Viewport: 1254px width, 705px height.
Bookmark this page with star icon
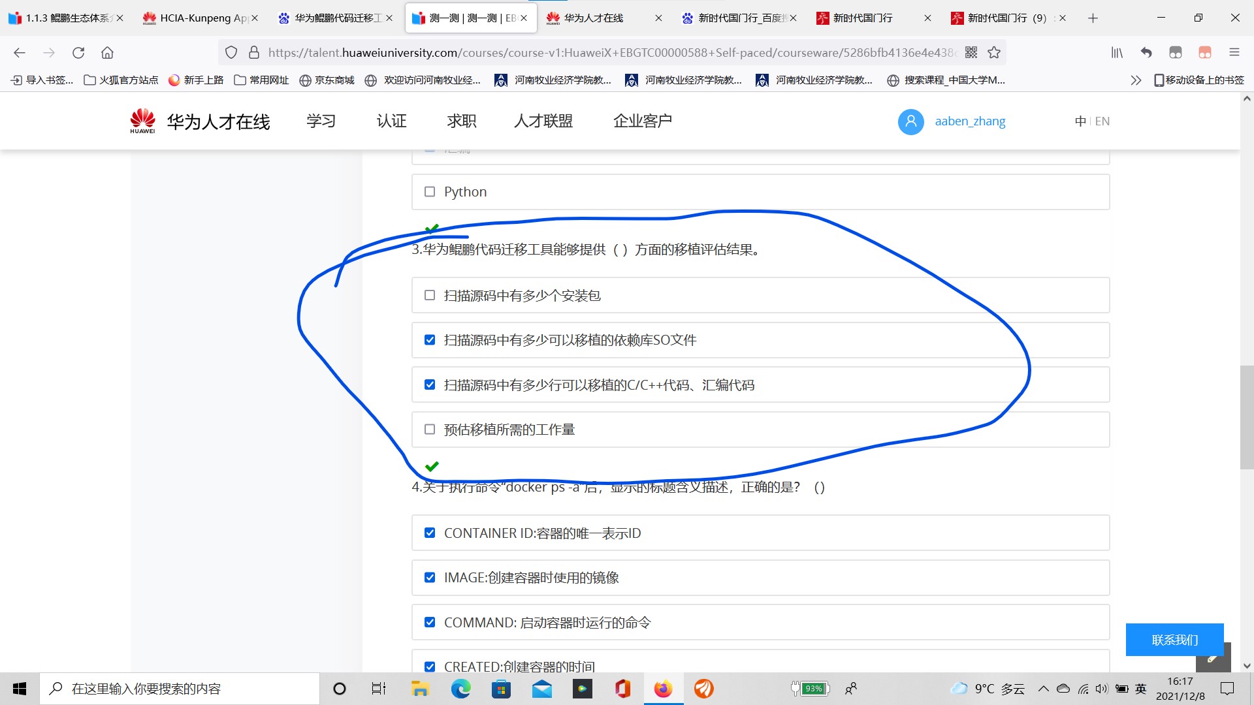[994, 53]
